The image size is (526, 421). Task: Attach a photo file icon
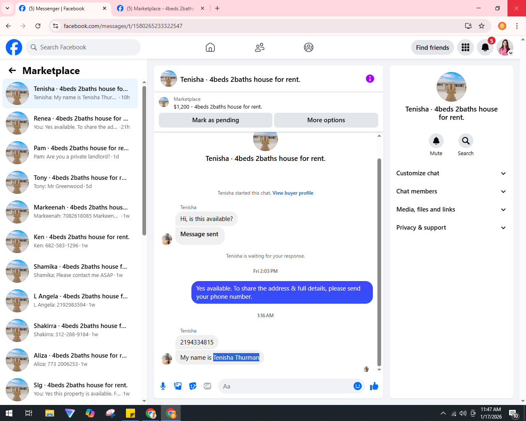178,386
